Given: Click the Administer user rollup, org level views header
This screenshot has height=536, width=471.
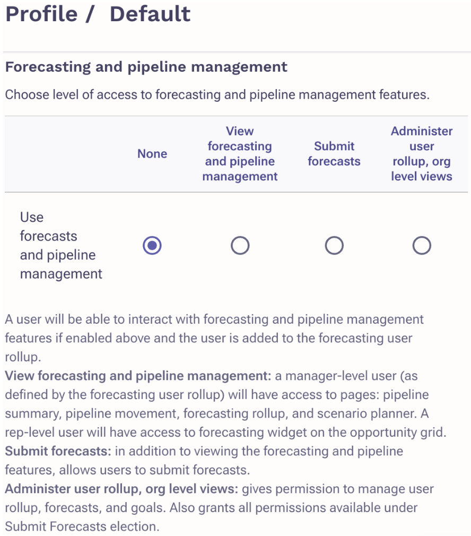Looking at the screenshot, I should coord(422,154).
